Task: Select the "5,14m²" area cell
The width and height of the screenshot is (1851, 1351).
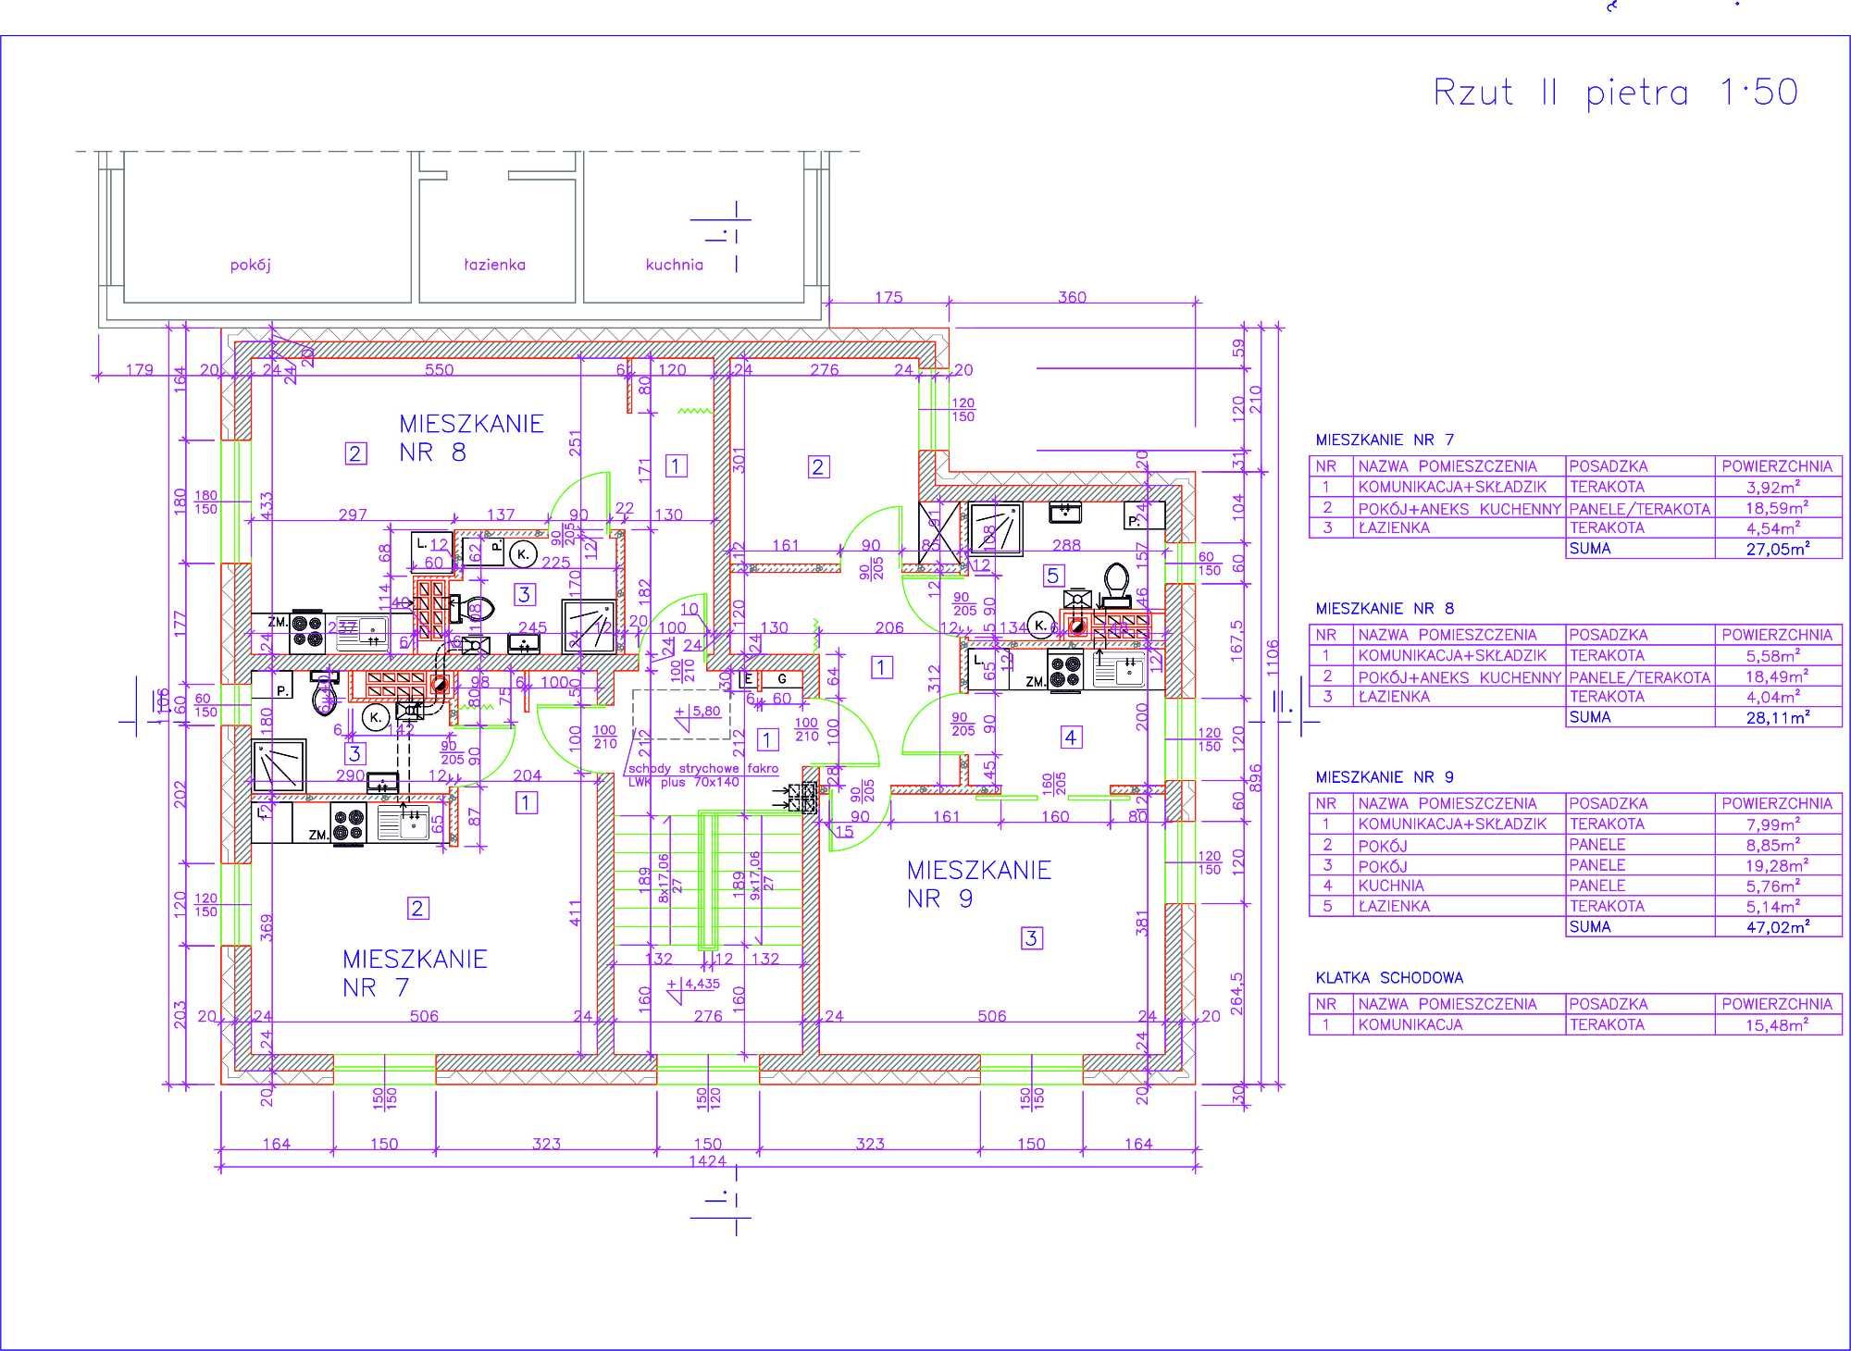Action: (1777, 906)
